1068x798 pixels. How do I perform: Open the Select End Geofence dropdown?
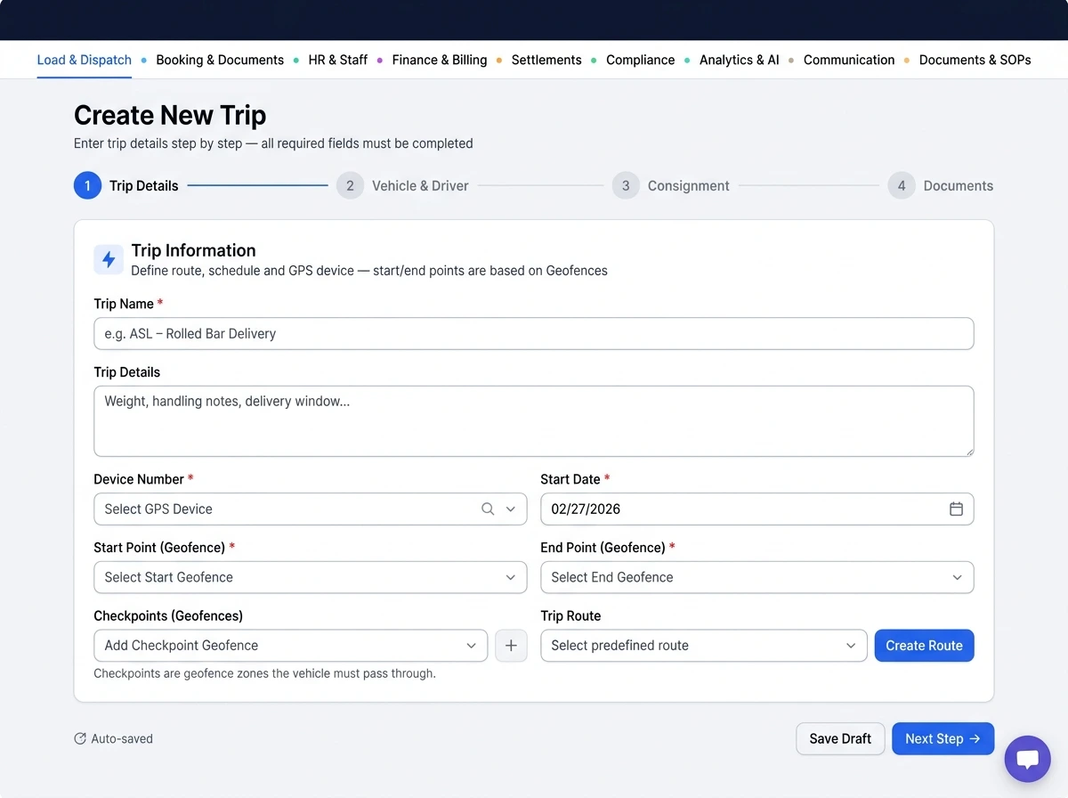point(757,577)
